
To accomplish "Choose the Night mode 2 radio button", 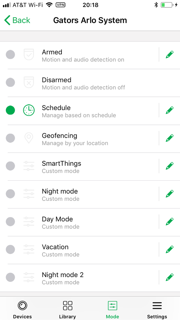I will [x=10, y=277].
